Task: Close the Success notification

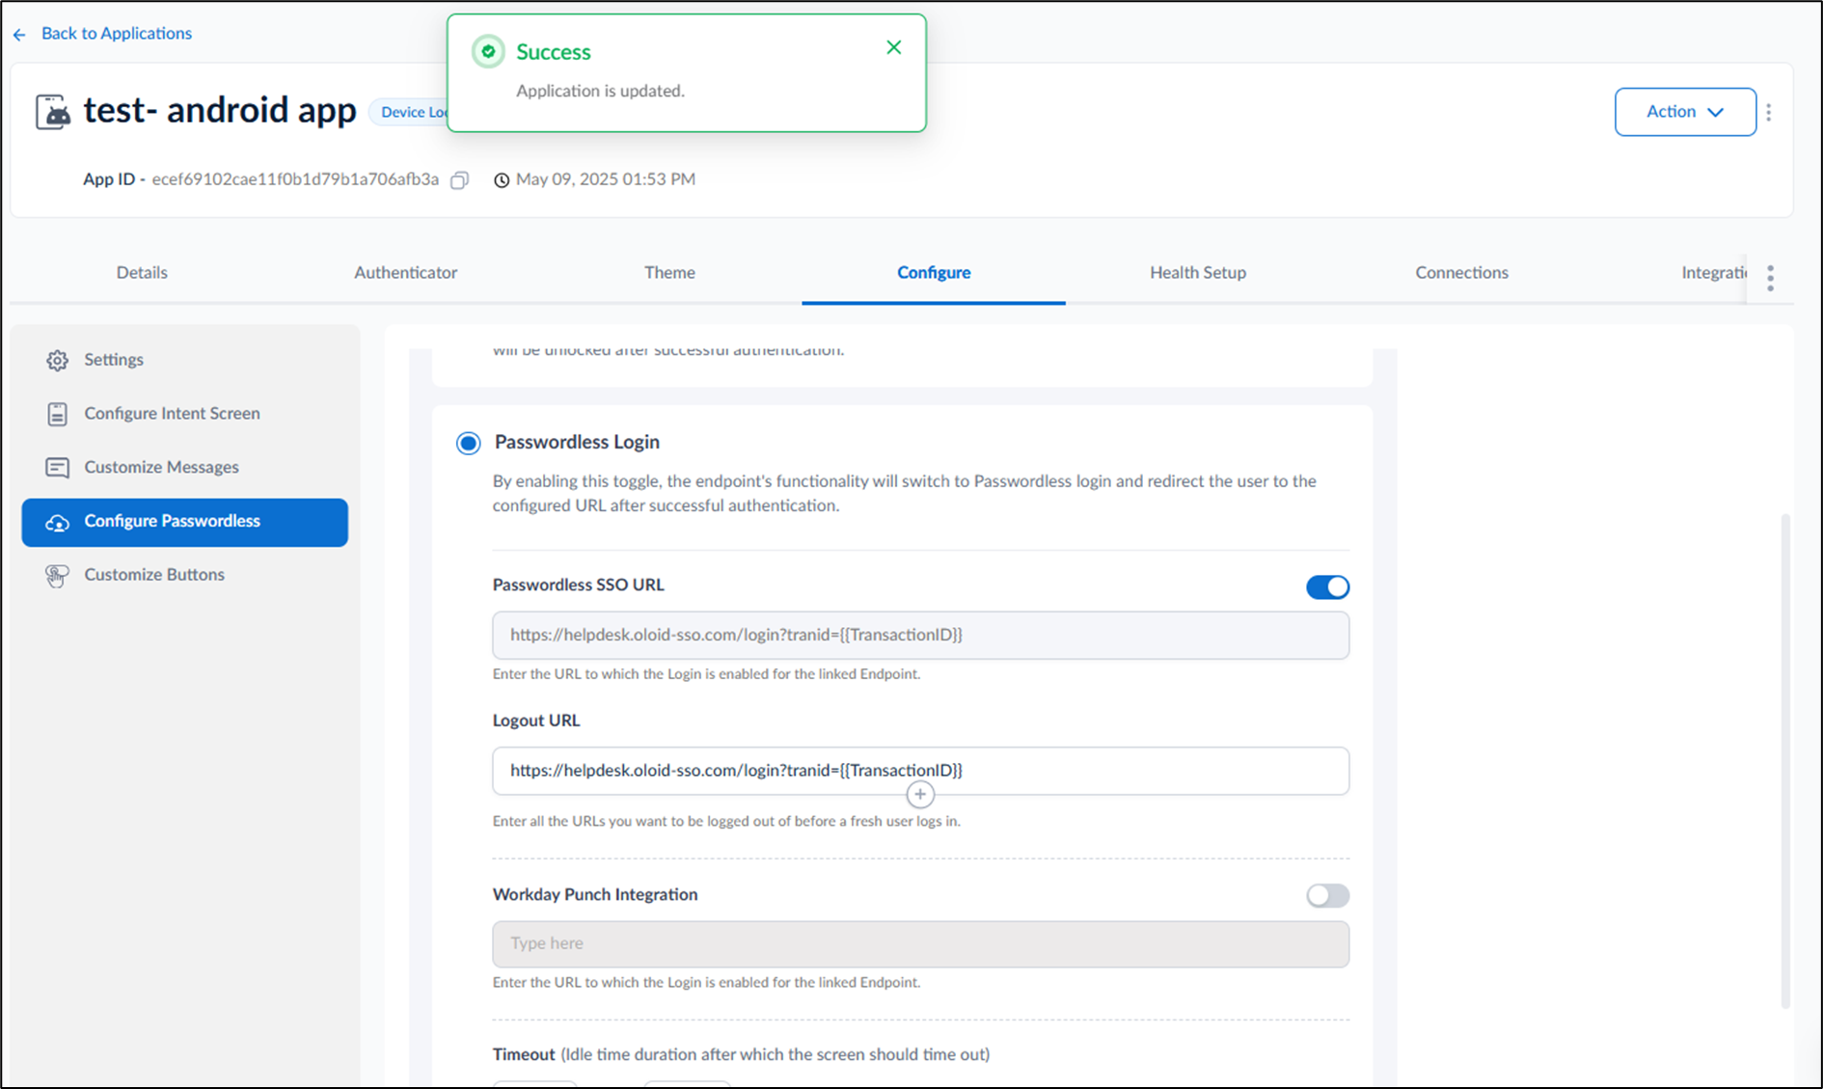Action: [x=894, y=47]
